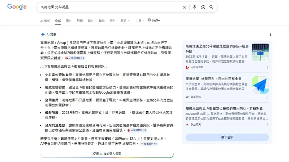This screenshot has width=289, height=162.
Task: Click the Wikipedia W source icon
Action: (187, 97)
